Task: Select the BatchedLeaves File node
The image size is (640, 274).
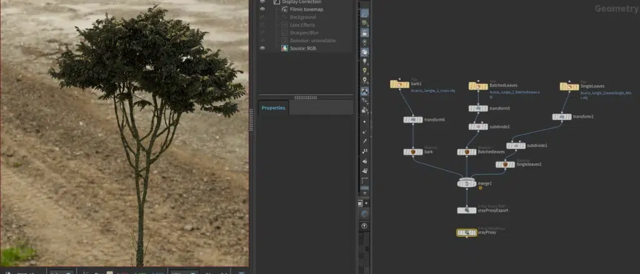Action: pyautogui.click(x=478, y=86)
